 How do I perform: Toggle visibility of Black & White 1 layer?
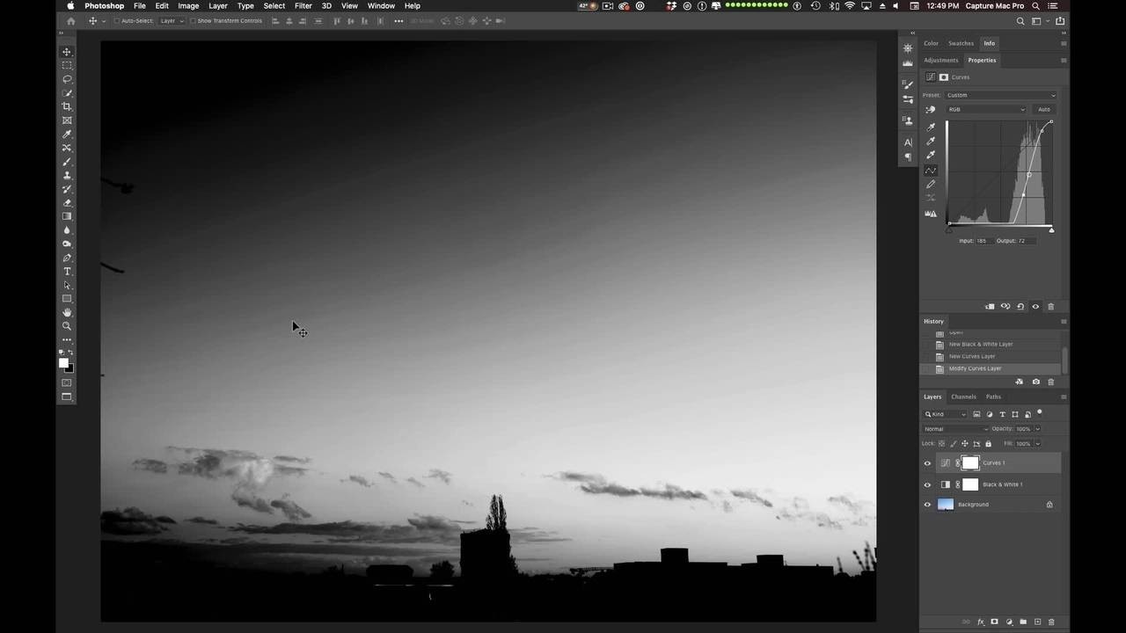coord(927,484)
